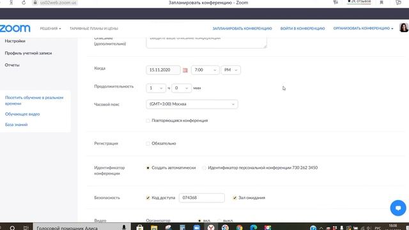This screenshot has width=409, height=230.
Task: Click the 15.11.2020 date field
Action: (x=163, y=70)
